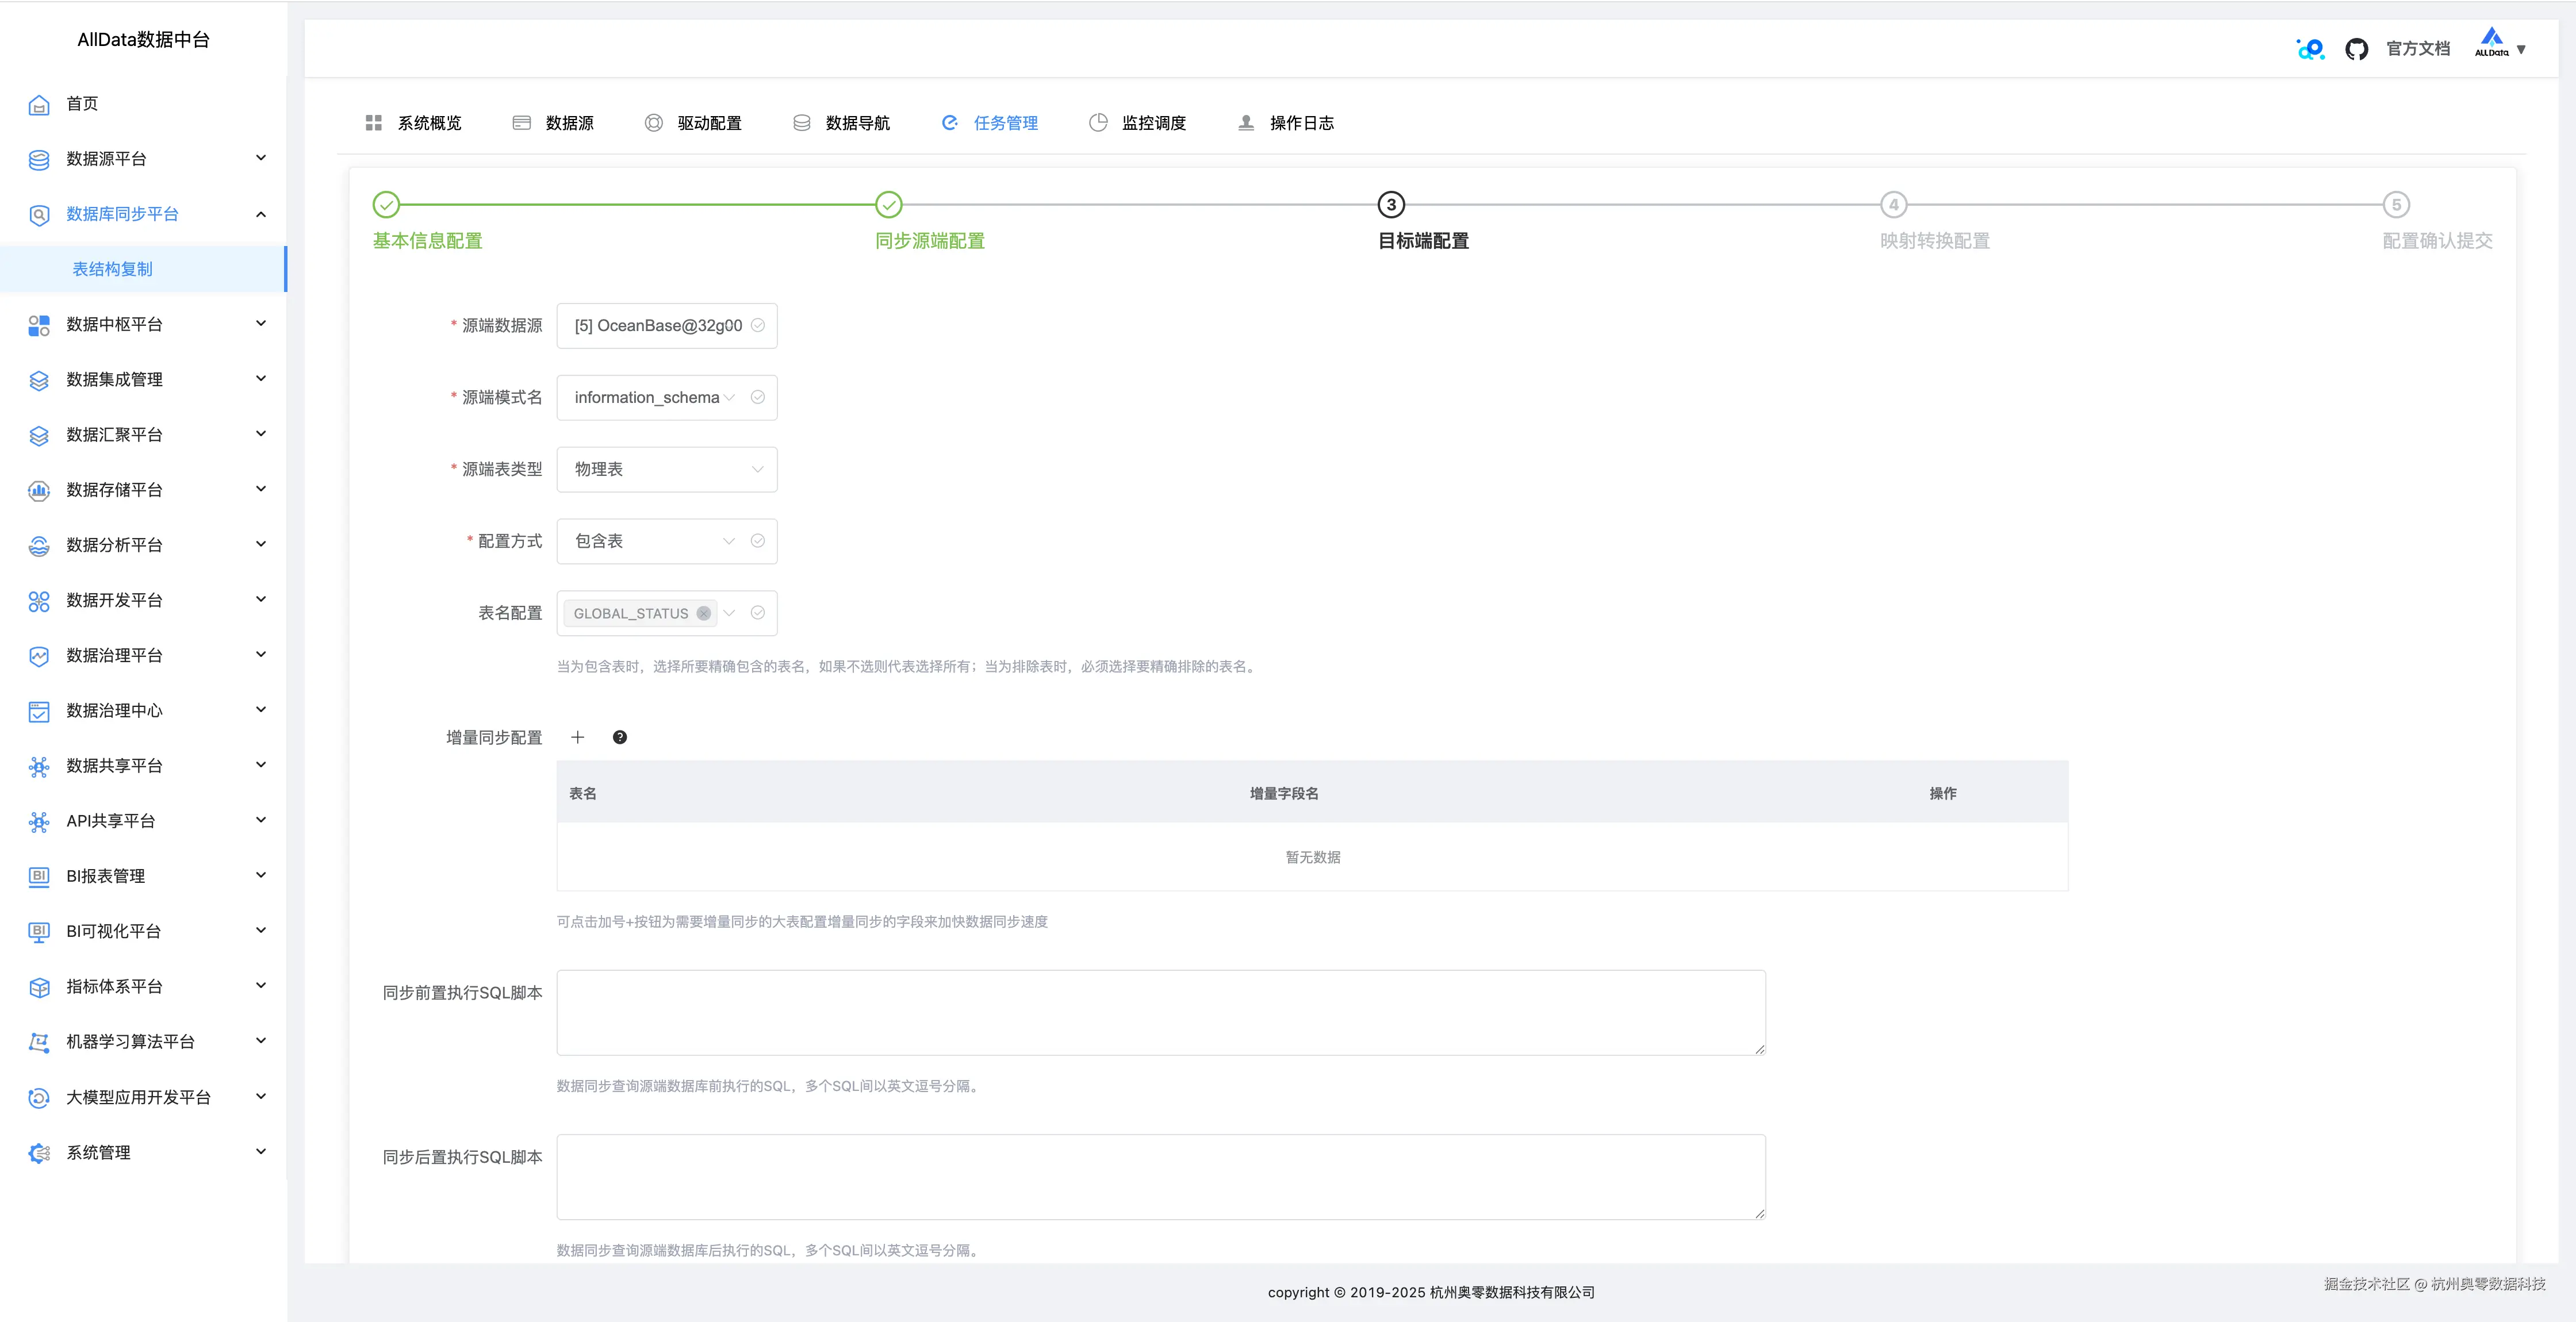Viewport: 2576px width, 1322px height.
Task: Remove the GLOBAL_STATUS tag
Action: pyautogui.click(x=704, y=613)
